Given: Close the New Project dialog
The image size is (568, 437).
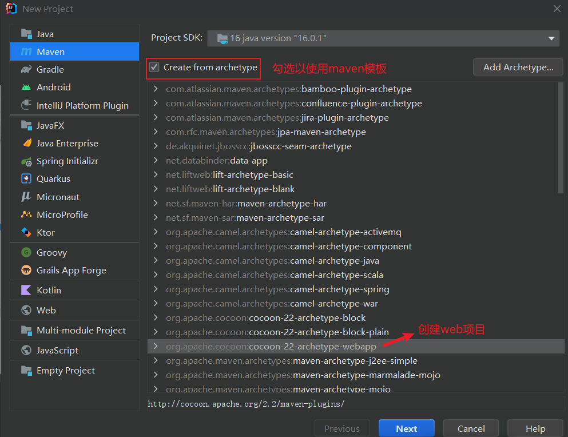Looking at the screenshot, I should [557, 9].
